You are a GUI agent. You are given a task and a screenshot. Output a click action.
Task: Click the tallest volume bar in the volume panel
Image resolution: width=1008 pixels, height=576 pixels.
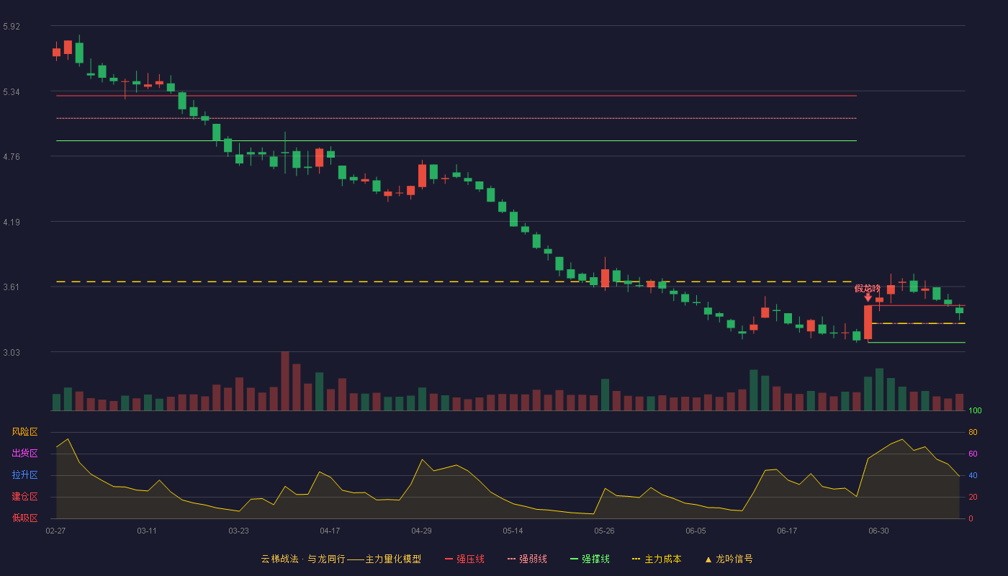(285, 381)
